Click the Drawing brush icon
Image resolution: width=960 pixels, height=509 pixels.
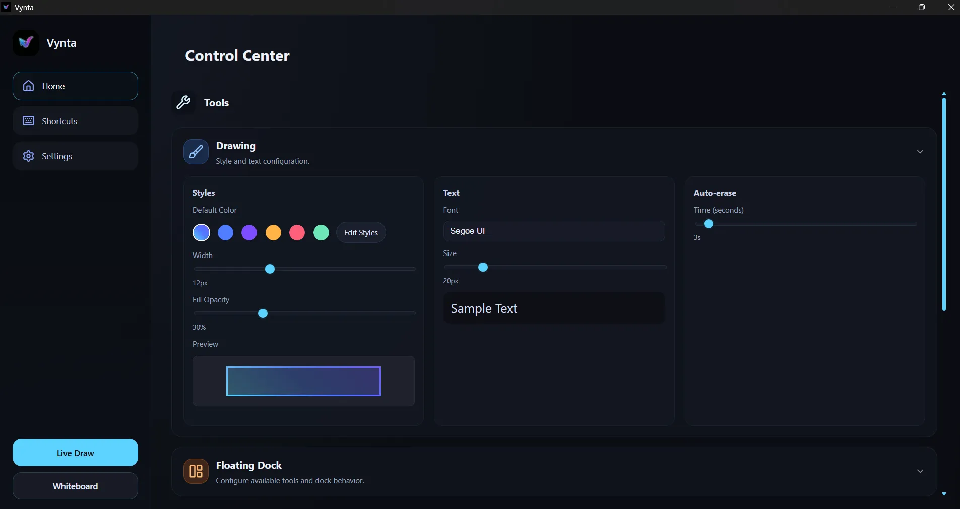[x=196, y=152]
